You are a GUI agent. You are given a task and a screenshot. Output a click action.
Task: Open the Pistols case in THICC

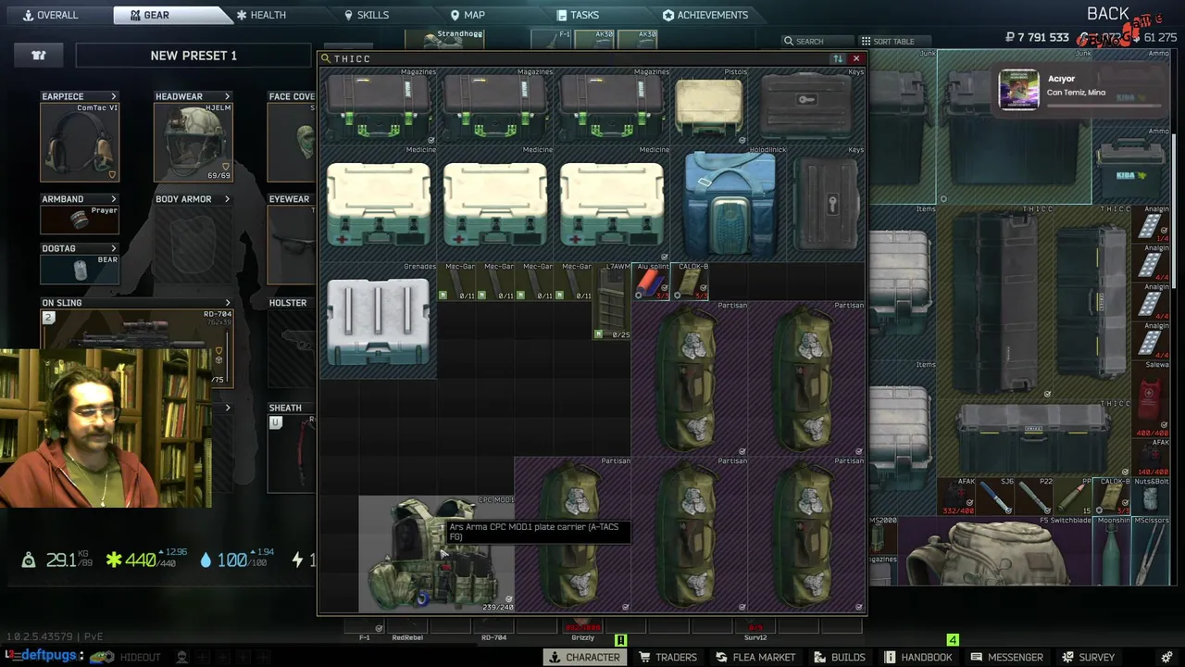(x=708, y=105)
